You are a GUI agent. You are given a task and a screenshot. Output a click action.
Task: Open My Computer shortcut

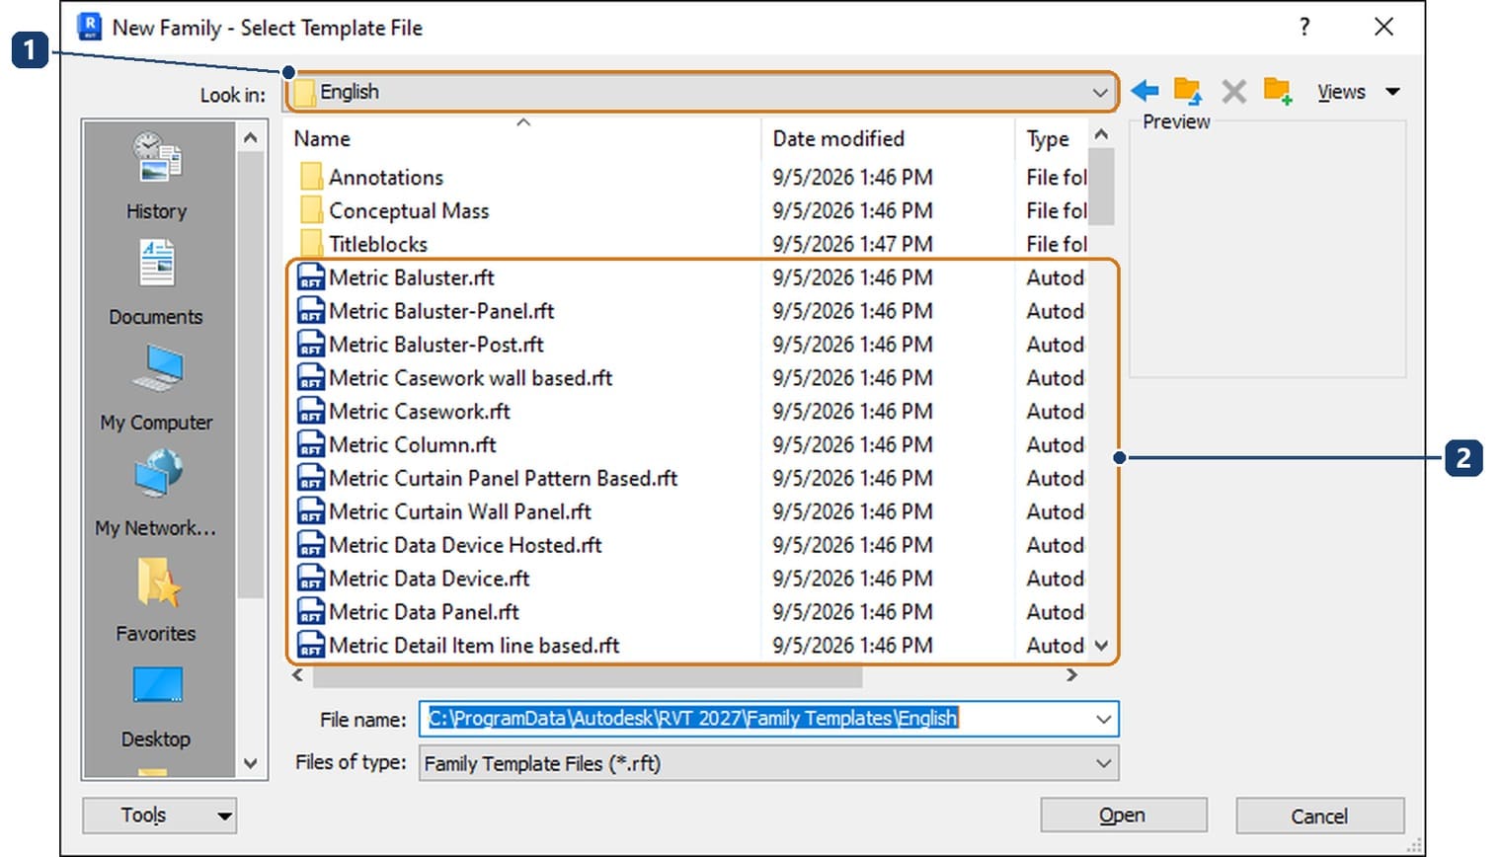[157, 388]
